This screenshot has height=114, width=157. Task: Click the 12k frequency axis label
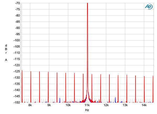106,105
